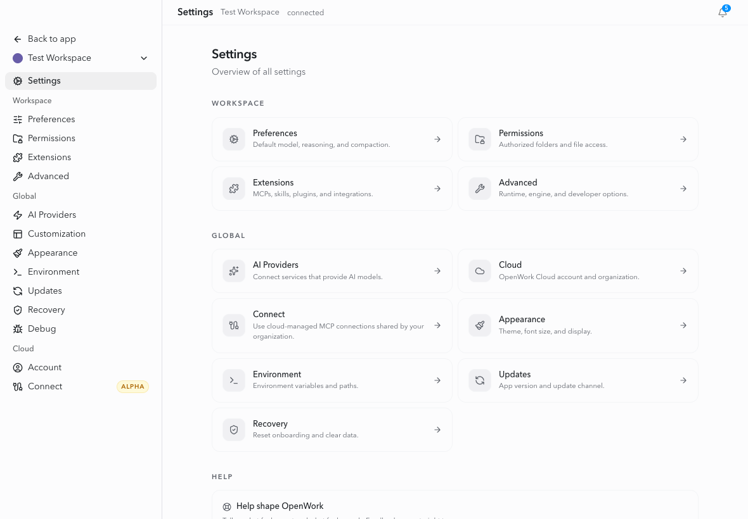Viewport: 748px width, 519px height.
Task: Open Updates card arrow
Action: 683,380
